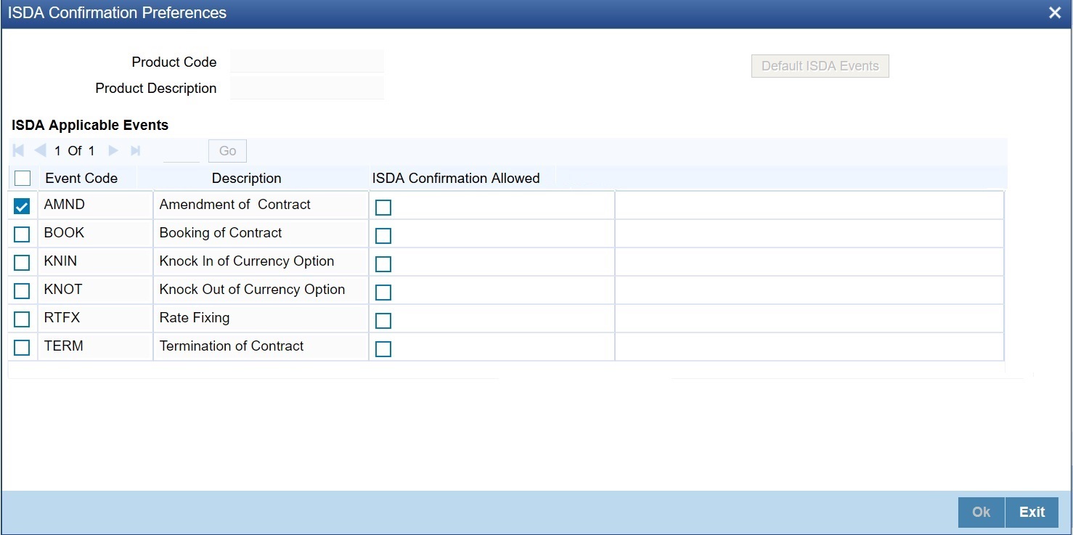Image resolution: width=1073 pixels, height=535 pixels.
Task: Go to last page of events
Action: coord(135,151)
